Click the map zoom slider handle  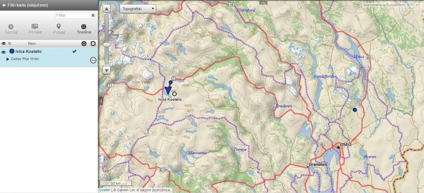(x=107, y=45)
